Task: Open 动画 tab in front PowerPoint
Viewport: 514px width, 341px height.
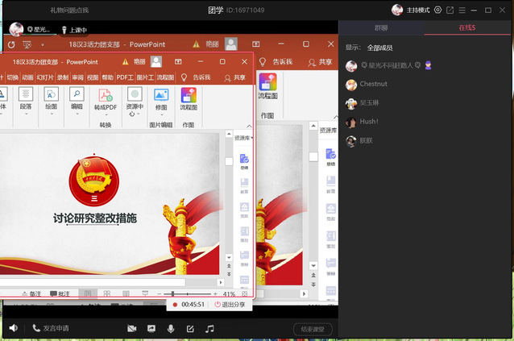Action: click(27, 77)
